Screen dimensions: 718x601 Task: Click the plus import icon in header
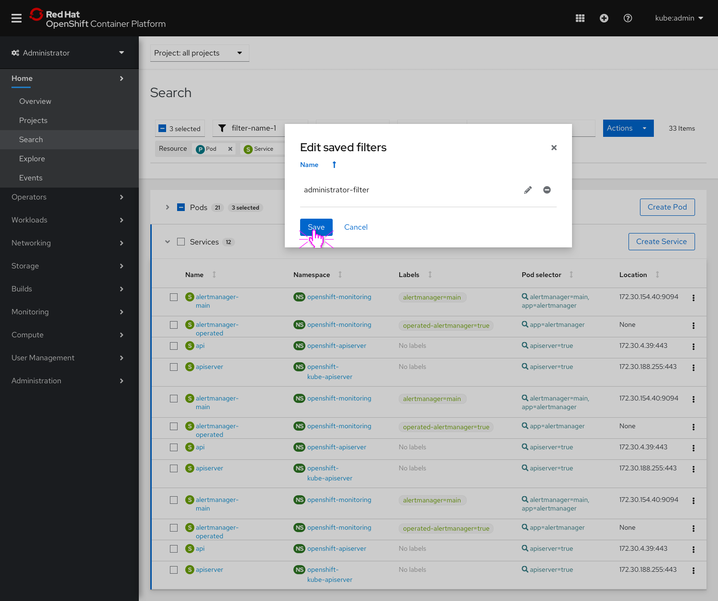click(x=604, y=18)
